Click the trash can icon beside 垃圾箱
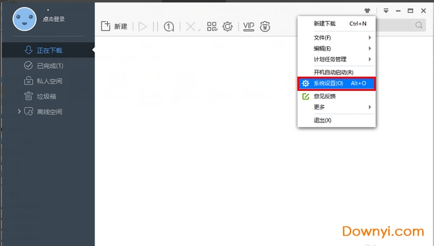434x246 pixels. [x=28, y=96]
